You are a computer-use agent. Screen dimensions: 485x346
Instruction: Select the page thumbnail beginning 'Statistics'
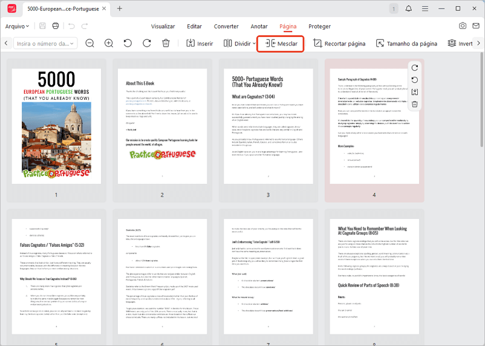163,276
